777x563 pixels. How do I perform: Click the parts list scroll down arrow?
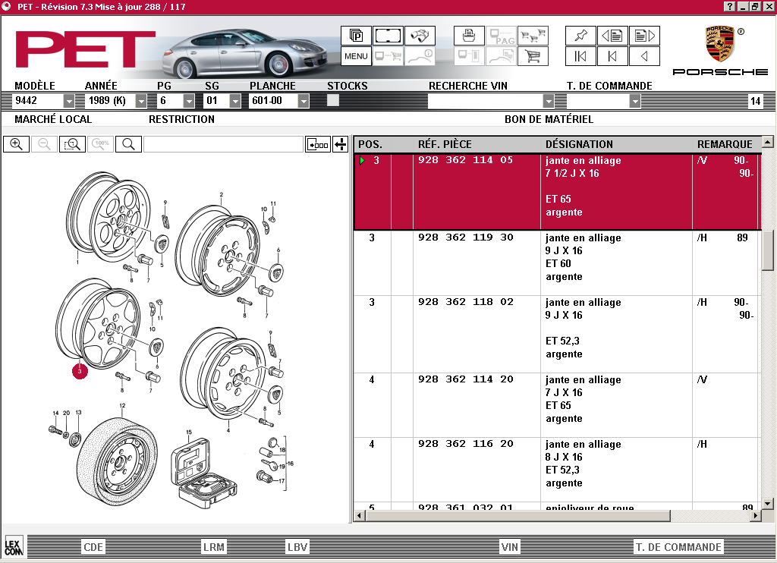[767, 504]
